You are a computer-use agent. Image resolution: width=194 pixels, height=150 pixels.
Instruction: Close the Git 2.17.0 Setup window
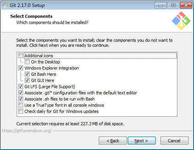(186, 5)
